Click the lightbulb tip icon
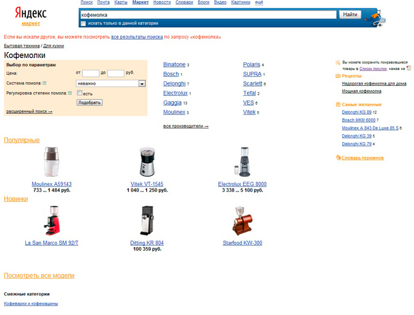Viewport: 414px width, 315px height. click(337, 62)
